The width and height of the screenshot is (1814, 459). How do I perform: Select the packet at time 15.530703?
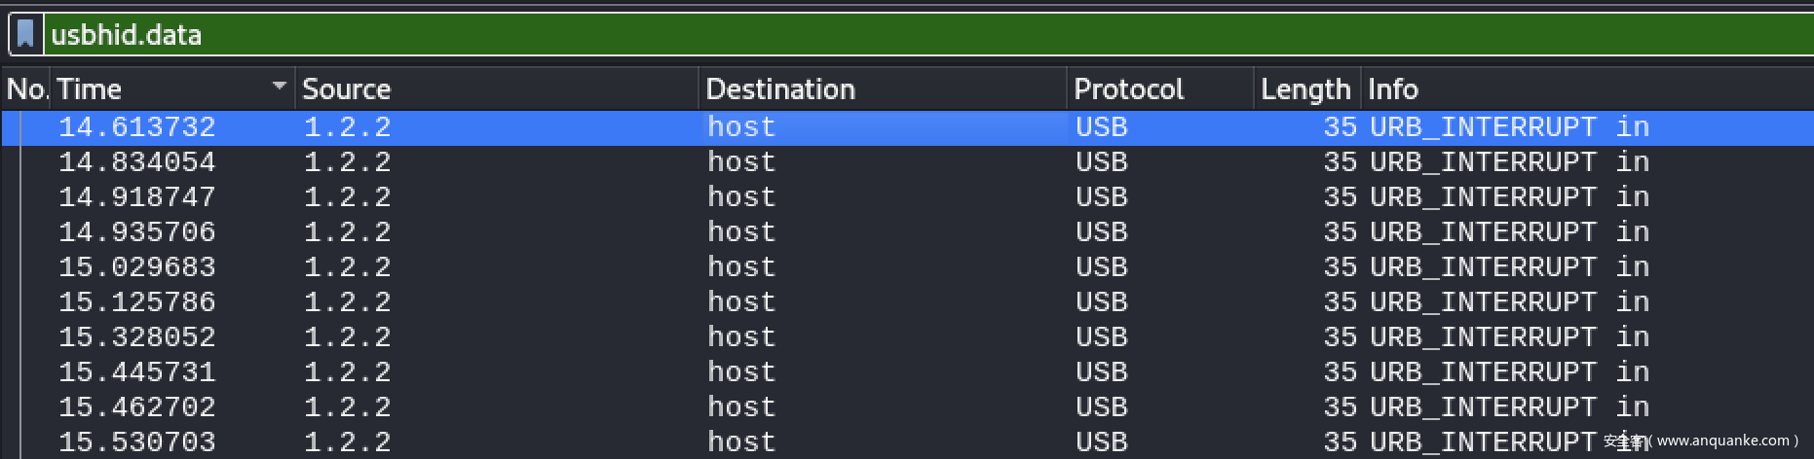(x=137, y=442)
